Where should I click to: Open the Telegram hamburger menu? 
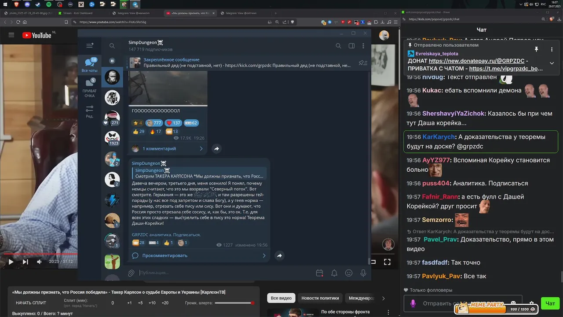click(90, 46)
